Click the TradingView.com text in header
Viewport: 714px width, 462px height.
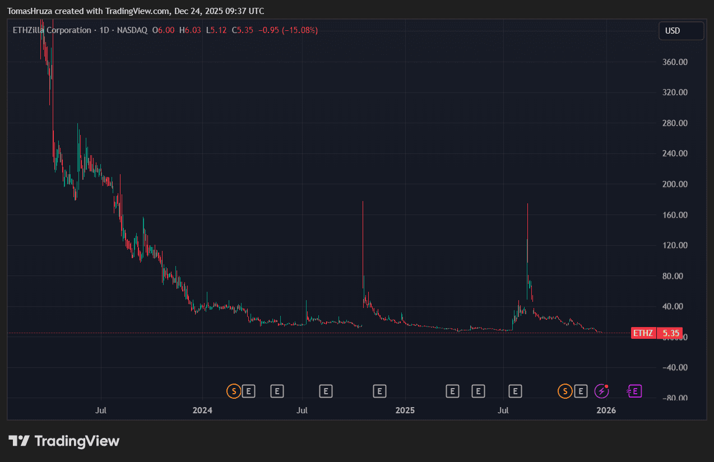137,11
